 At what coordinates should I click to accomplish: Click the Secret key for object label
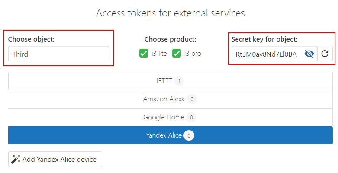264,39
